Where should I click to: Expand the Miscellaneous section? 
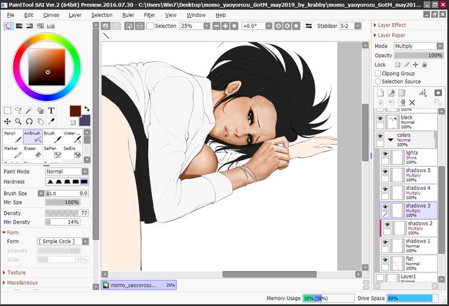point(20,283)
